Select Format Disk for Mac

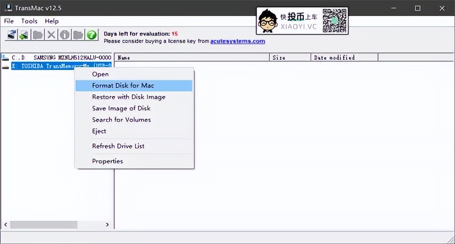[134, 85]
